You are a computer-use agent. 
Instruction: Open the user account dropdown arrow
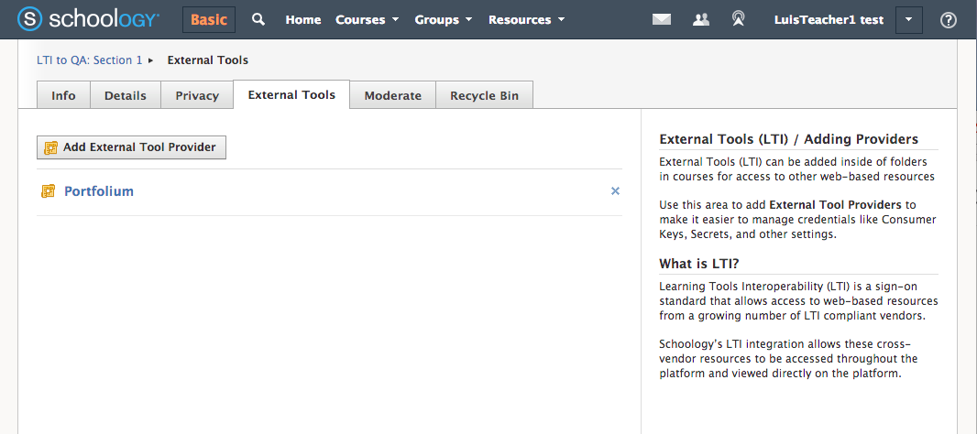[908, 19]
